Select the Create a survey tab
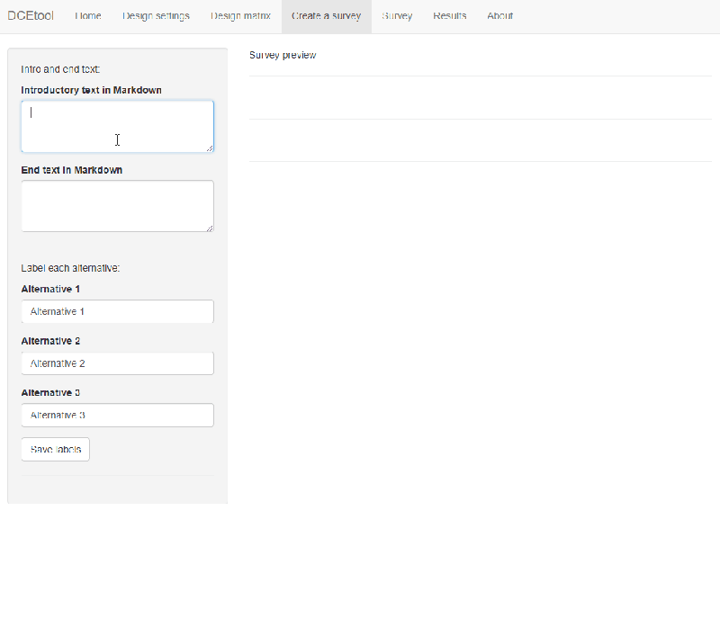The image size is (720, 618). coord(326,15)
